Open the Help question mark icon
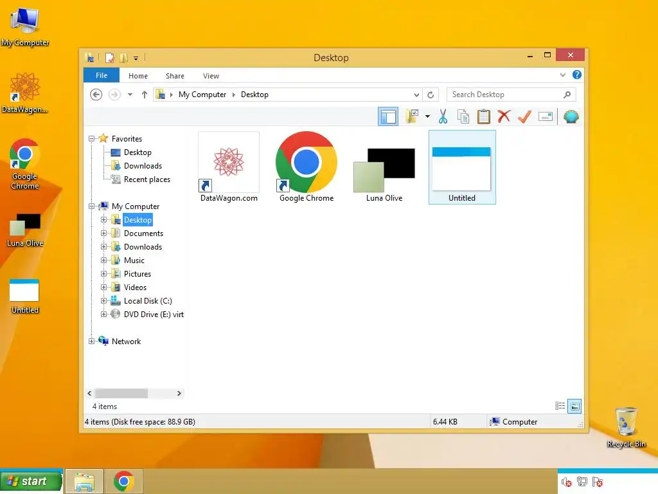Screen dimensions: 658x494 point(577,75)
